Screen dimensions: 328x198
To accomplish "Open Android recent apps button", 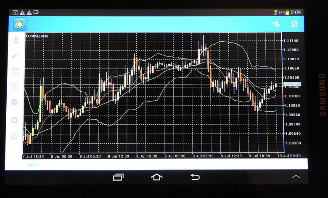I will (x=119, y=177).
